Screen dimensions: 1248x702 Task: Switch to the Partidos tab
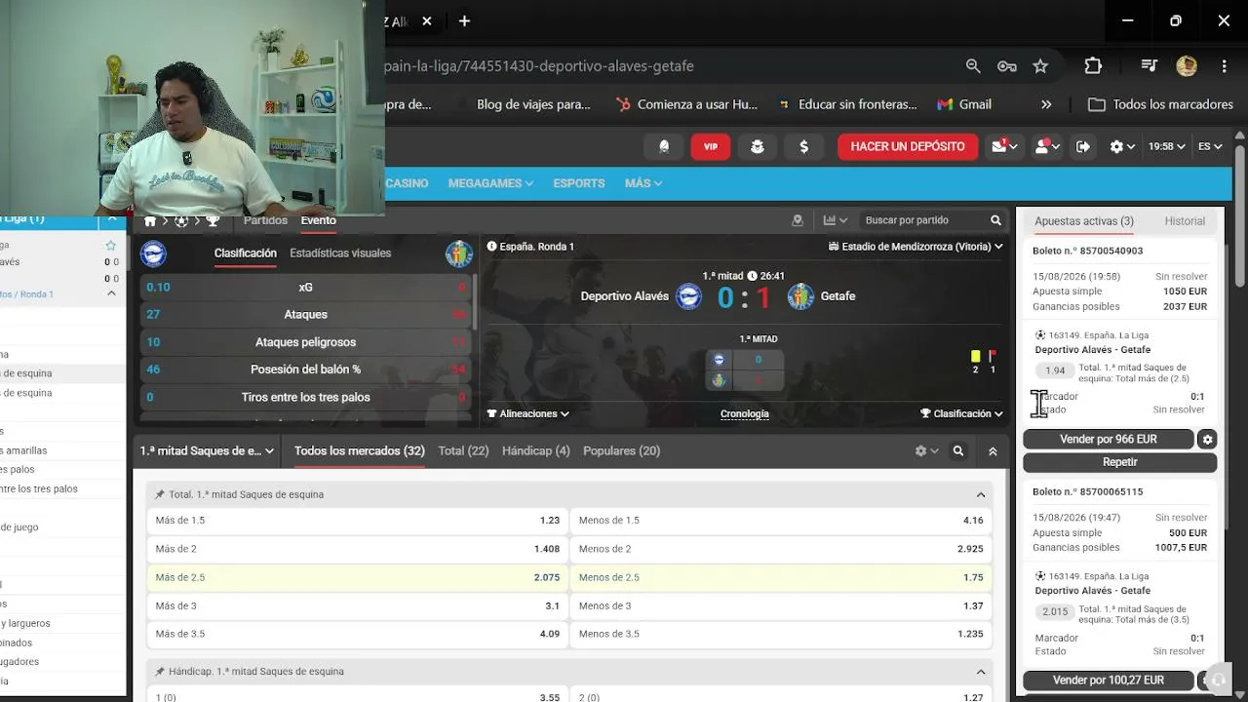click(265, 220)
